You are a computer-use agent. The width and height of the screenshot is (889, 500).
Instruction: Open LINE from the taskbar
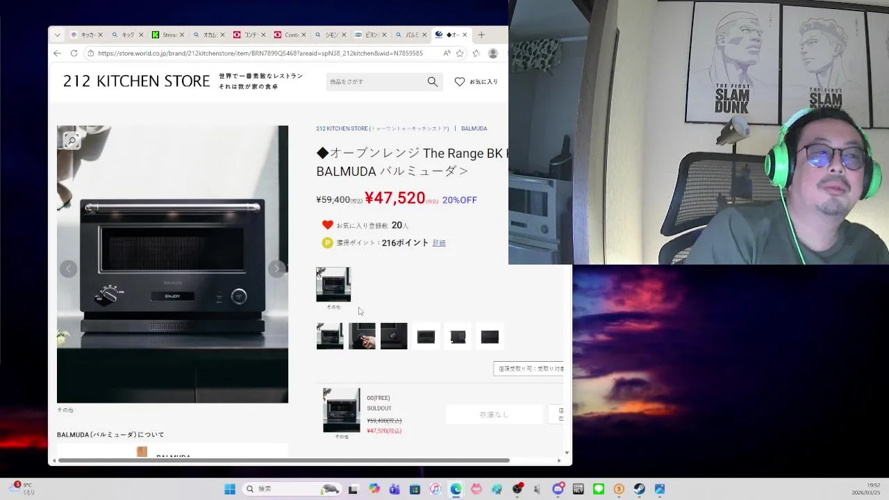[x=599, y=489]
